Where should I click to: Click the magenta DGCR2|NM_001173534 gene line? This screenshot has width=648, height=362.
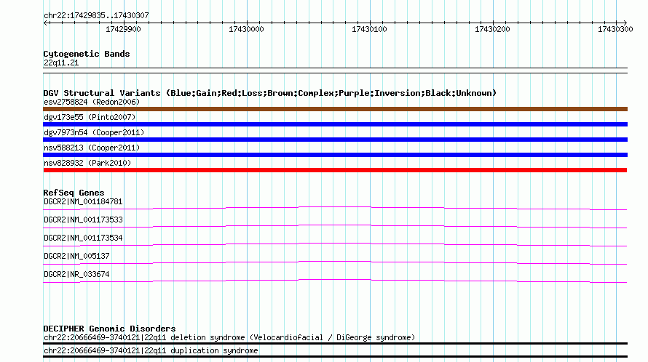(335, 244)
